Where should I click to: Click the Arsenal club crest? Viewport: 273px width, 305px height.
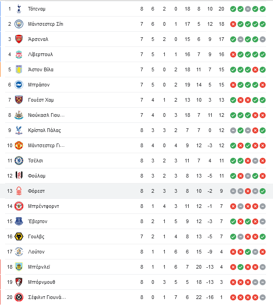click(19, 39)
